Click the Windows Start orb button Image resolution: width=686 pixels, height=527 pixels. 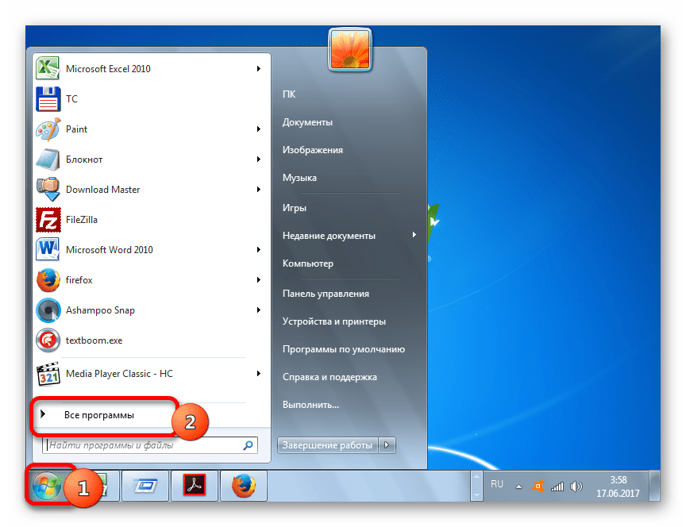pos(46,486)
